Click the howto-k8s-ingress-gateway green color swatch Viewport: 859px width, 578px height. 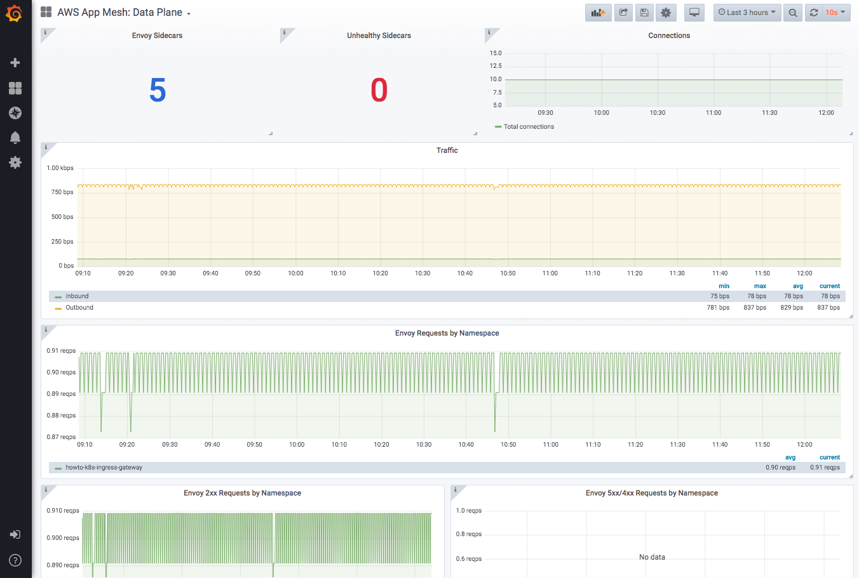pos(58,468)
